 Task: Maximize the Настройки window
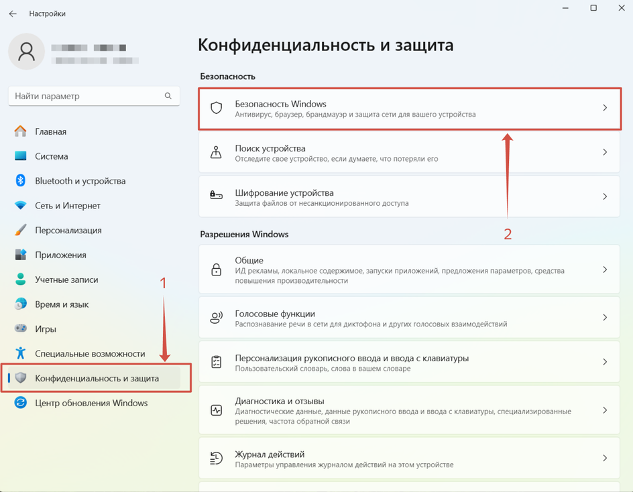point(593,7)
